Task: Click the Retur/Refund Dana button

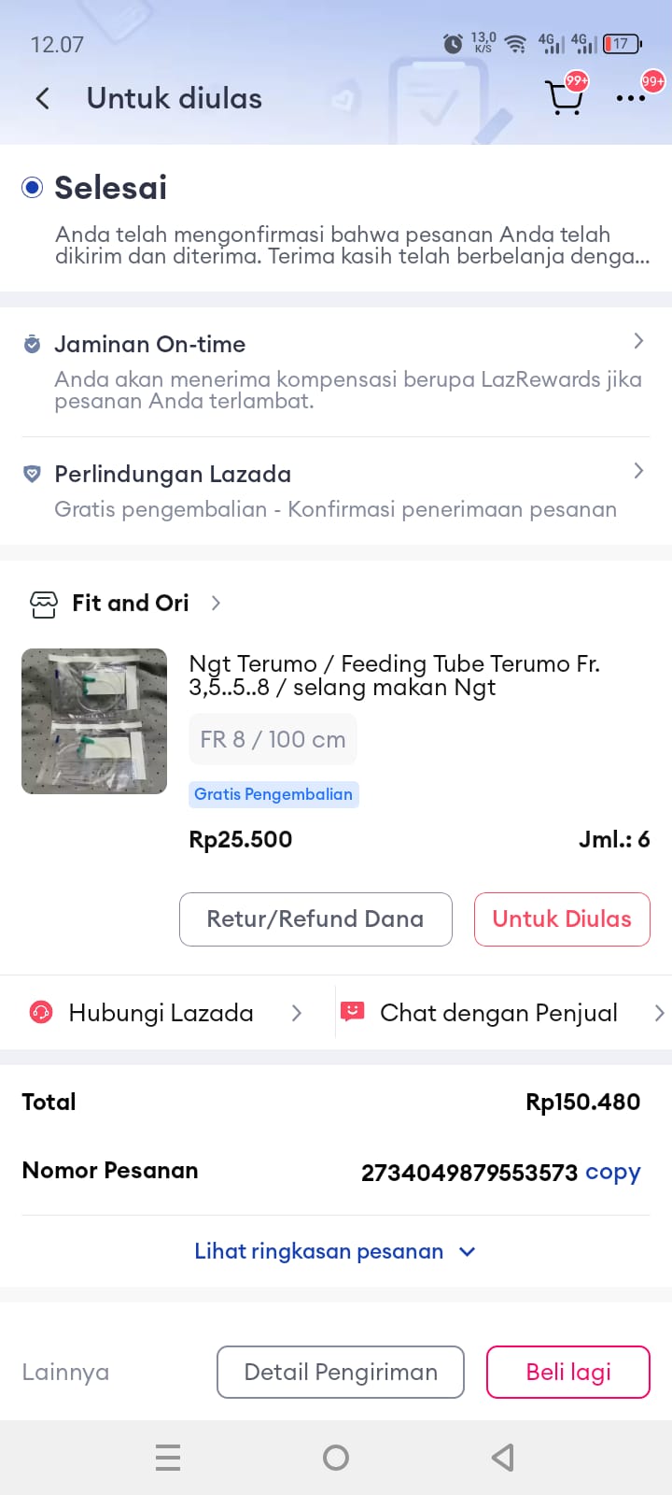Action: pos(315,919)
